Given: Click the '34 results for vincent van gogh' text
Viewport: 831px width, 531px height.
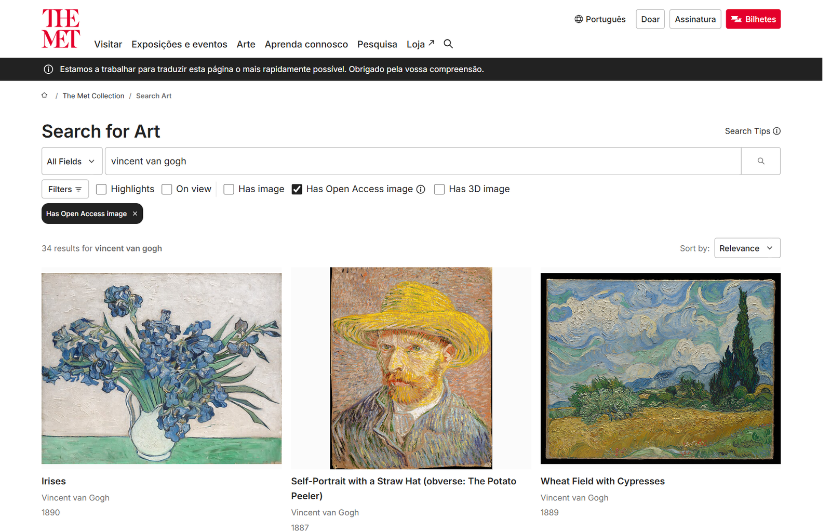Looking at the screenshot, I should (102, 248).
